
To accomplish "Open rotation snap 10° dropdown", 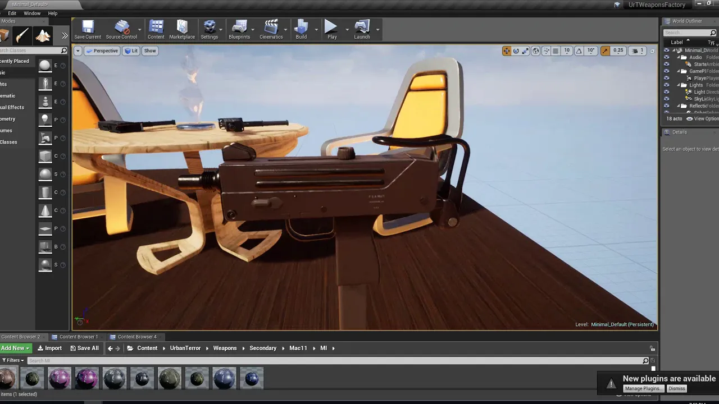I will point(591,50).
